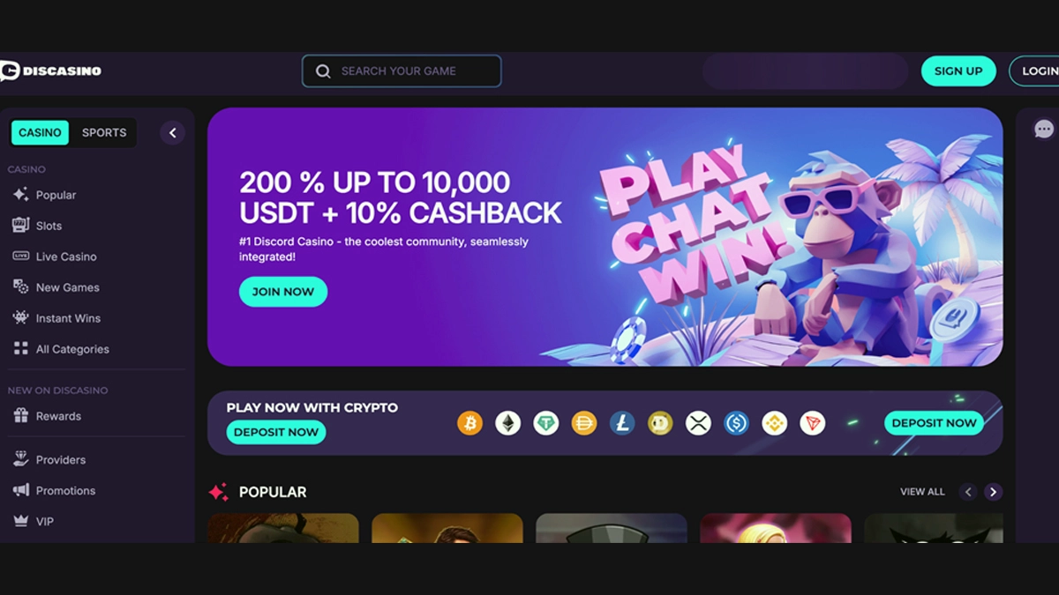The height and width of the screenshot is (595, 1059).
Task: Click View All for Popular games
Action: (922, 492)
